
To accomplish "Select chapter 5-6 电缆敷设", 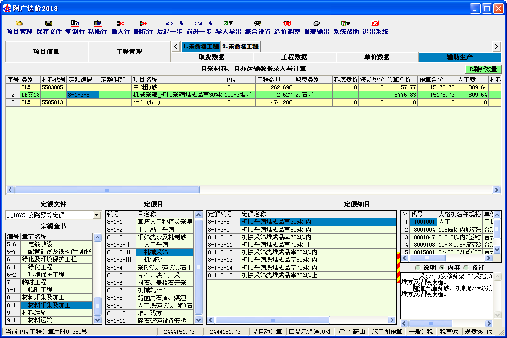I will [x=50, y=244].
